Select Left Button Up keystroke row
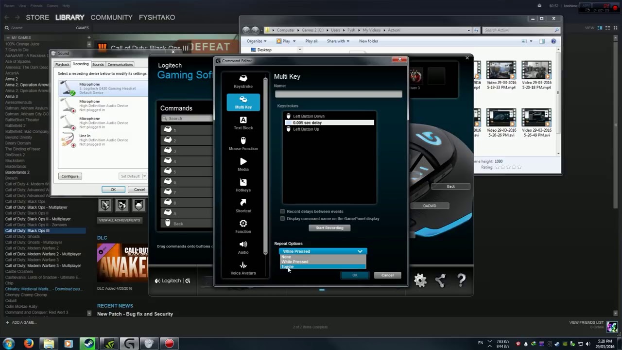This screenshot has width=622, height=350. coord(329,129)
